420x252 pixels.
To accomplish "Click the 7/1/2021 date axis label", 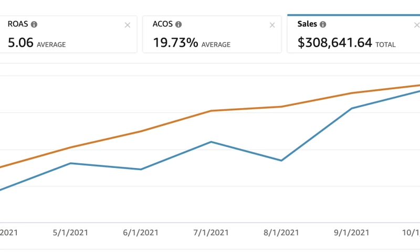I will [211, 233].
